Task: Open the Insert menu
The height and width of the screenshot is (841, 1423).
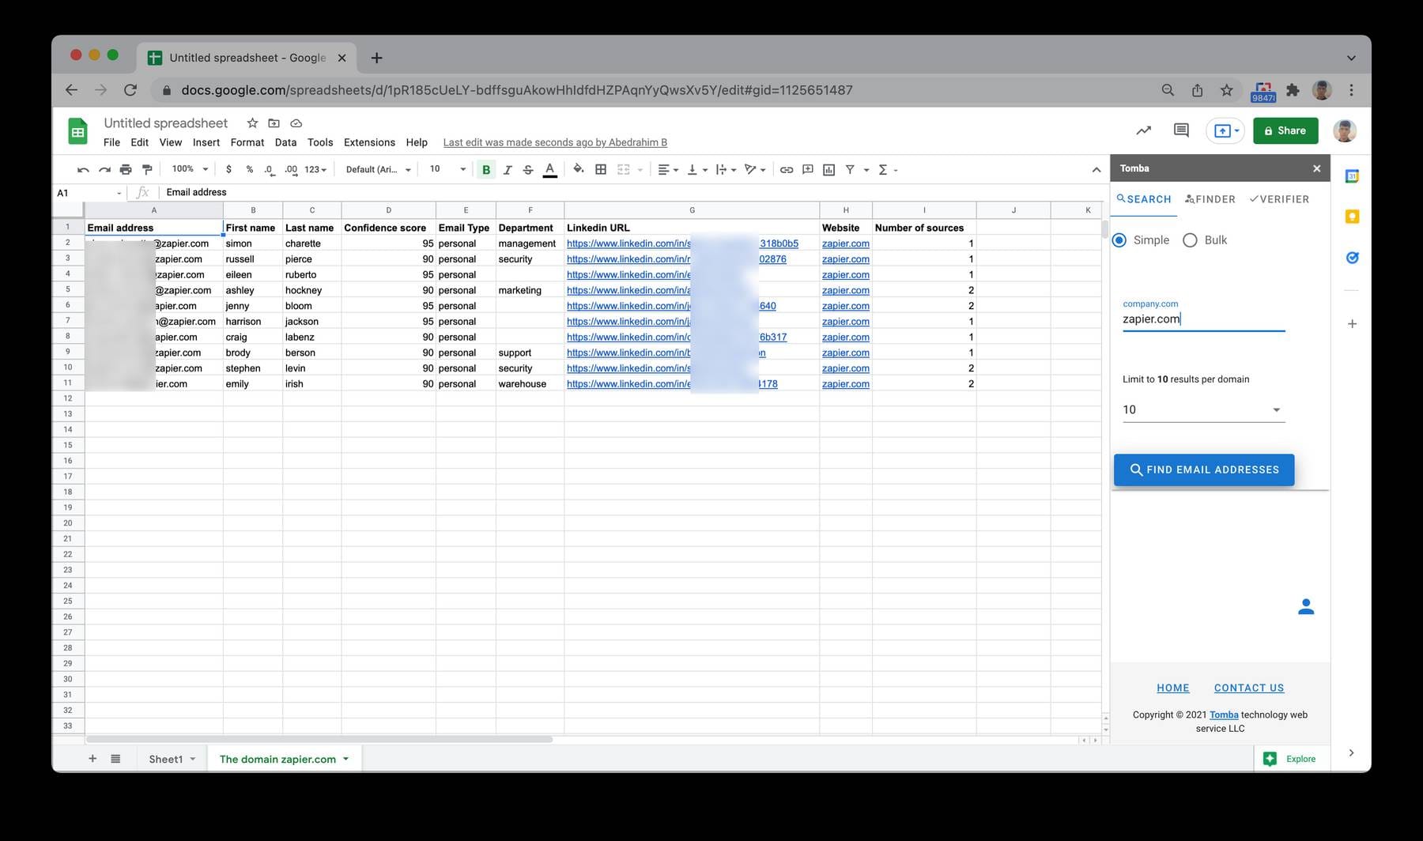Action: (206, 142)
